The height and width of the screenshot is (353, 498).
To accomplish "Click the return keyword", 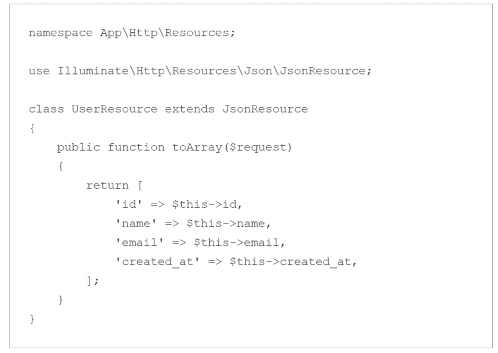I will [x=108, y=185].
